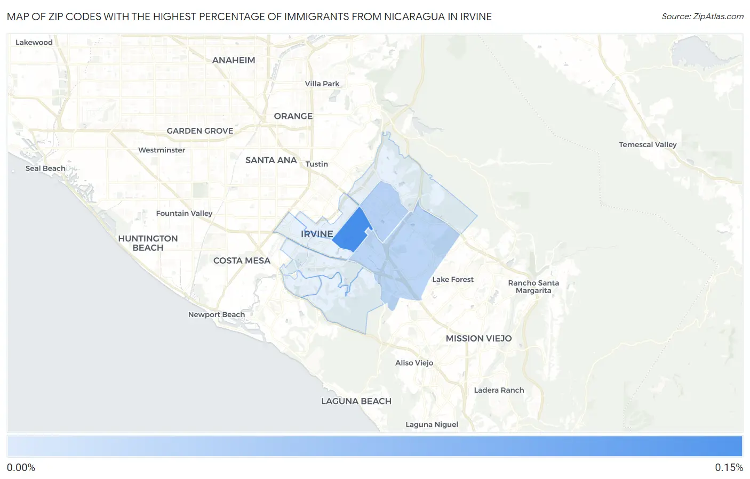This screenshot has height=479, width=750.
Task: Click the COSTA MESA city label
Action: point(242,261)
